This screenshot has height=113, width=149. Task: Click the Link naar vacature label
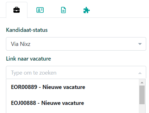point(28,59)
